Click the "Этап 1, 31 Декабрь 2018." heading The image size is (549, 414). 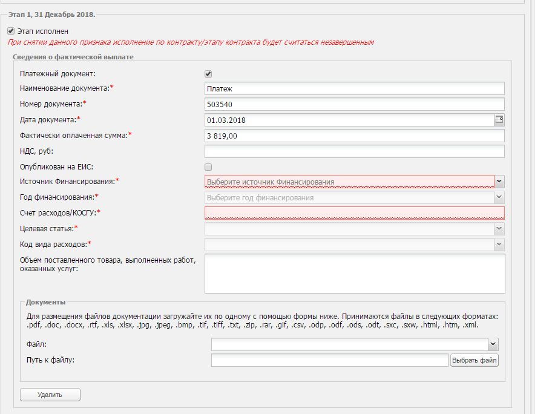tap(51, 15)
